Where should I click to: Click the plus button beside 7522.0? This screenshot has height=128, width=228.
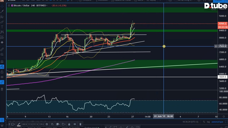pos(216,46)
